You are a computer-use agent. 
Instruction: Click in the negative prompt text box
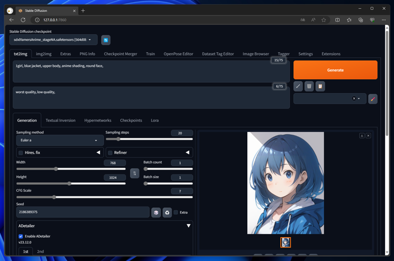tap(151, 98)
